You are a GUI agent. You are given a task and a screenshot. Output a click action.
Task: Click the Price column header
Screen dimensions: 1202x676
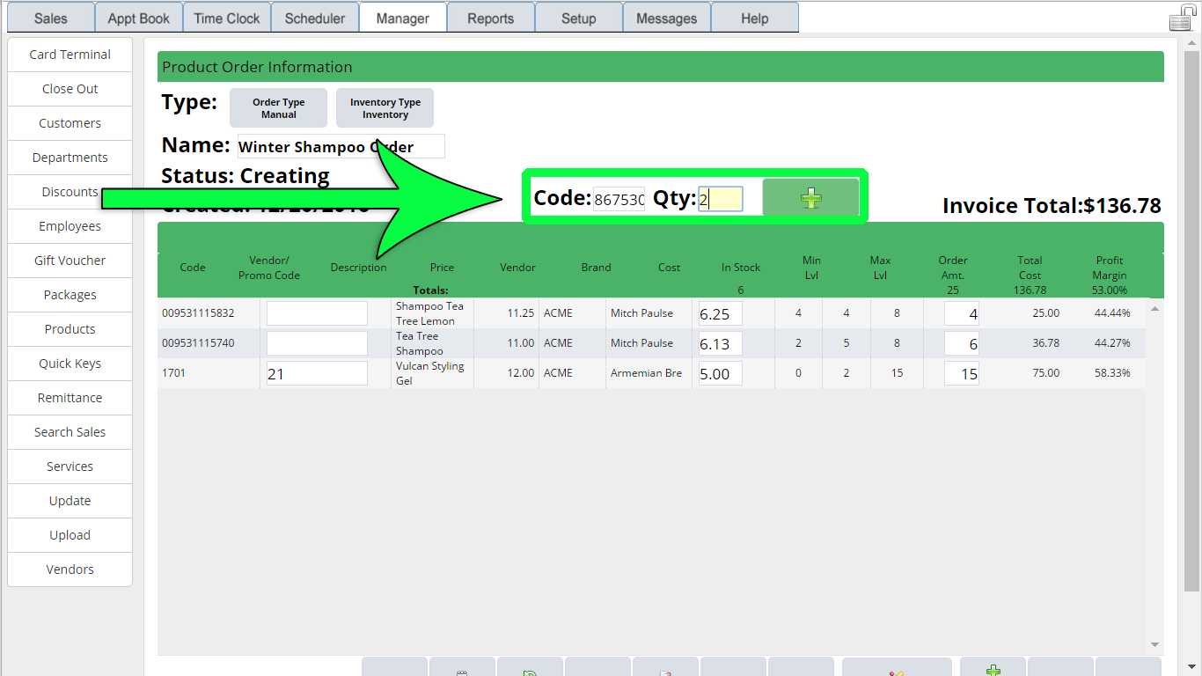click(x=443, y=268)
